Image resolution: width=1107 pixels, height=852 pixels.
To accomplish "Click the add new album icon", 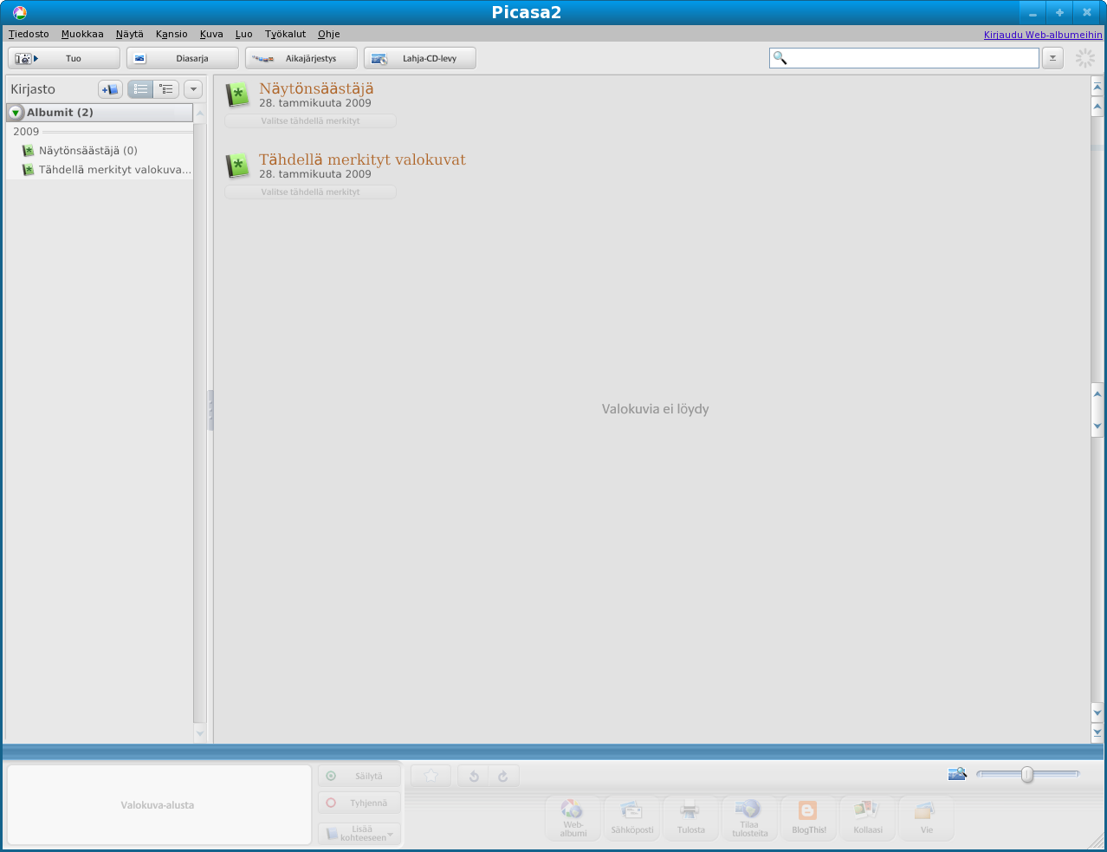I will point(110,89).
